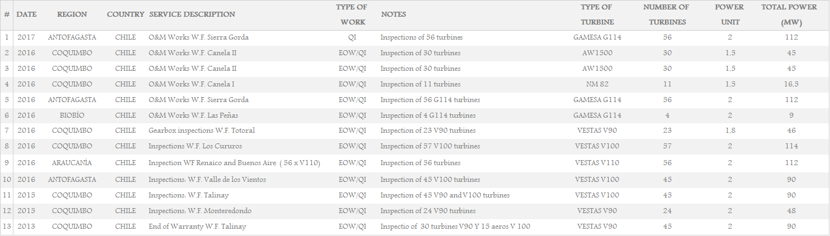Select the ARAUCANÍA region cell
This screenshot has width=830, height=236.
[x=72, y=163]
